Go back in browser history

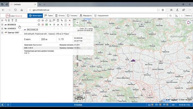[3, 10]
